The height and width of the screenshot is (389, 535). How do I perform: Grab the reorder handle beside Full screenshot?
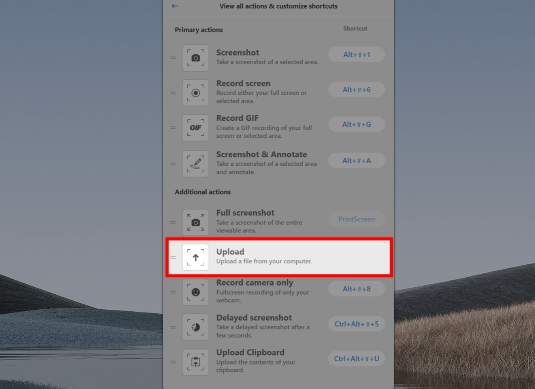pos(173,222)
